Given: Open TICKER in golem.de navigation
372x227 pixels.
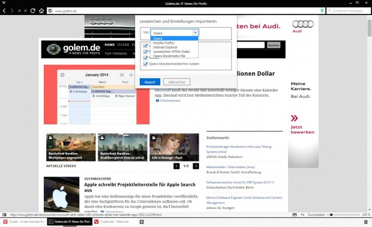Looking at the screenshot, I should tap(123, 44).
